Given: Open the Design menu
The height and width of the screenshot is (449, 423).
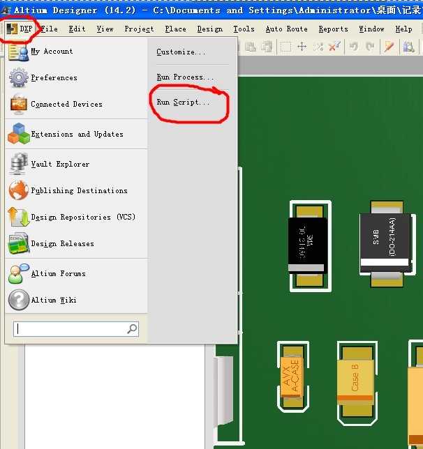Looking at the screenshot, I should click(210, 29).
